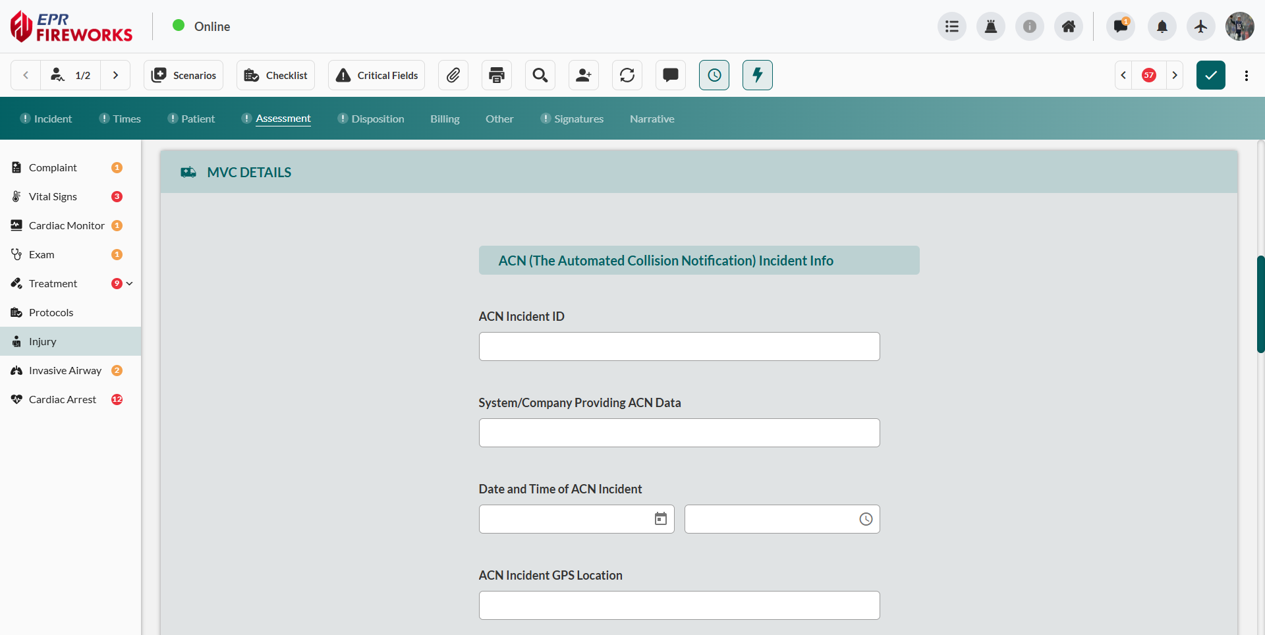
Task: Open the Disposition tab
Action: coord(378,119)
